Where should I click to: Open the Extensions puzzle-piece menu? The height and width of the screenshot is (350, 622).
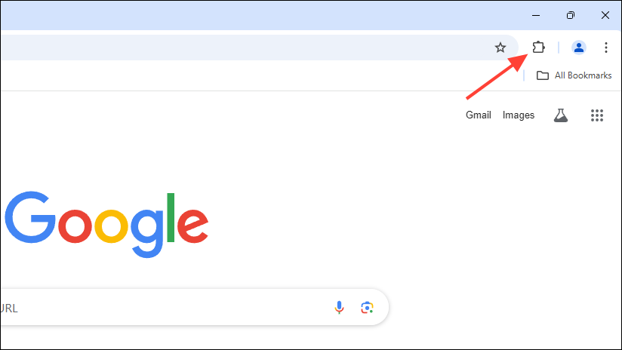point(538,48)
